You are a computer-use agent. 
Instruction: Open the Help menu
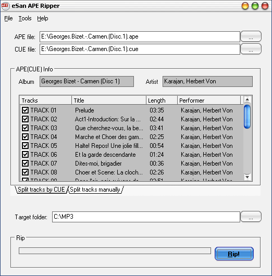[x=42, y=18]
